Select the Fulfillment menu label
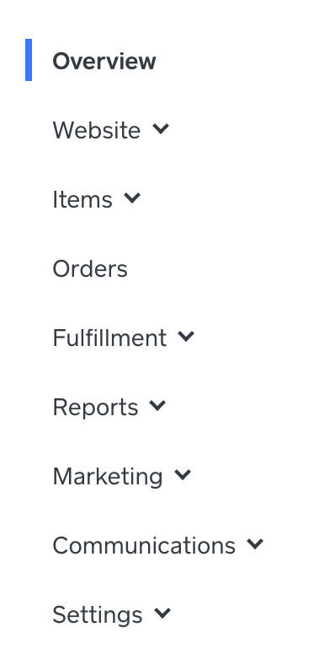Image resolution: width=335 pixels, height=665 pixels. coord(109,338)
